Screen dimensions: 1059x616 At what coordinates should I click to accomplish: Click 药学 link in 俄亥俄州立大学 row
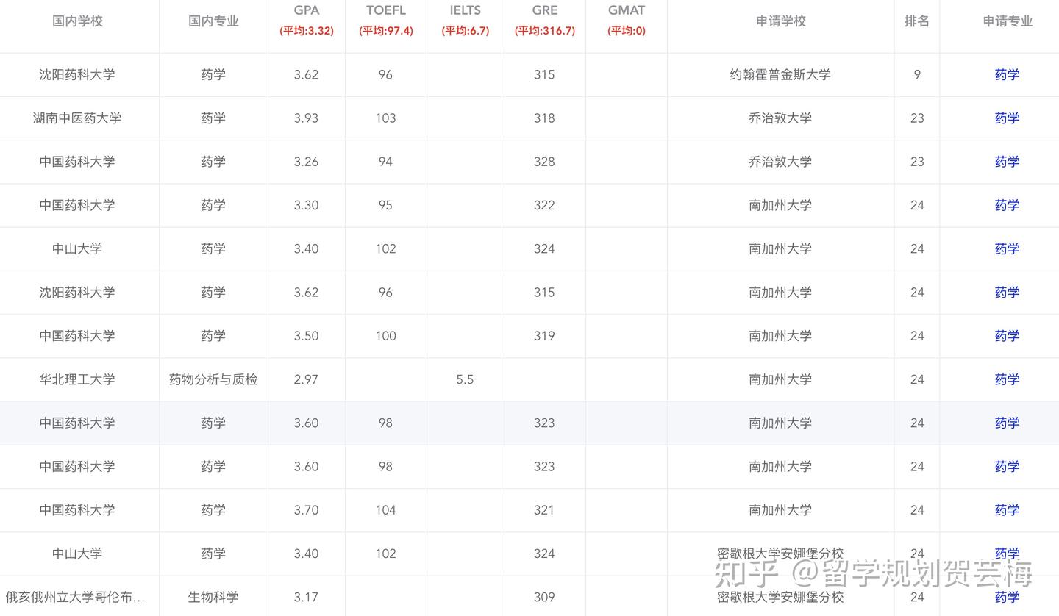(x=1007, y=597)
